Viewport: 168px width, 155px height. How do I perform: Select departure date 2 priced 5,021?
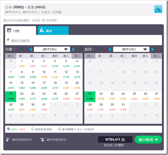33,64
